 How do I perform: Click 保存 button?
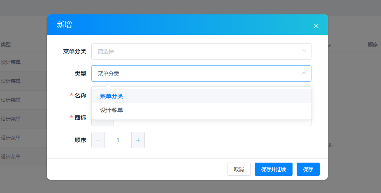[308, 169]
